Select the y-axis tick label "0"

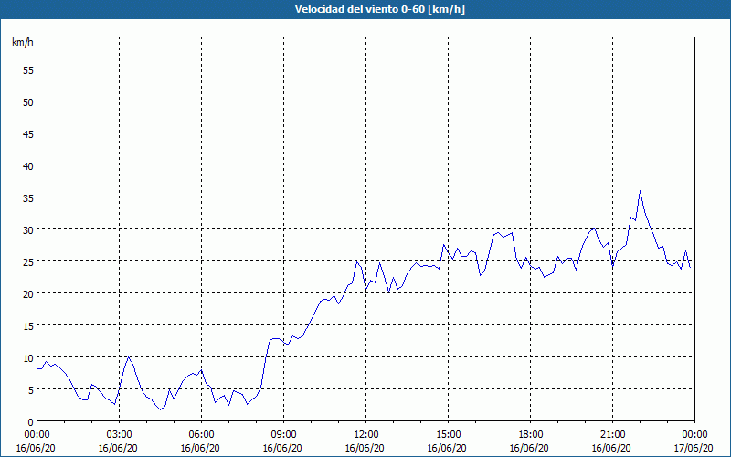[x=31, y=421]
